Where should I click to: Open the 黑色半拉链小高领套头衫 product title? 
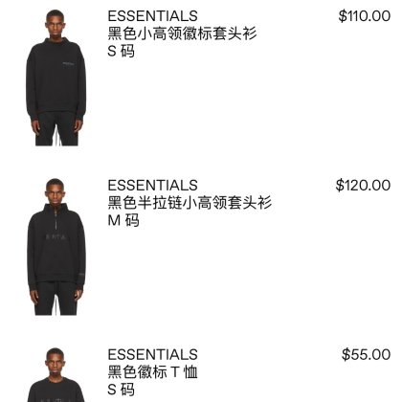pos(190,203)
